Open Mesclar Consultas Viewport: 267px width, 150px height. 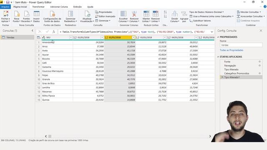click(249, 12)
